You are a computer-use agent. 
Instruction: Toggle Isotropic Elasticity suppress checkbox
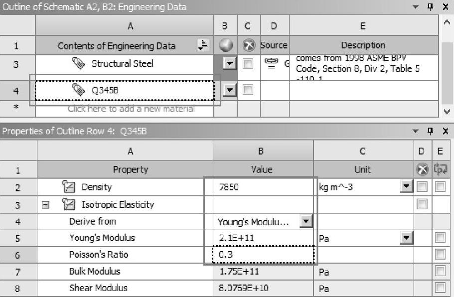[422, 204]
